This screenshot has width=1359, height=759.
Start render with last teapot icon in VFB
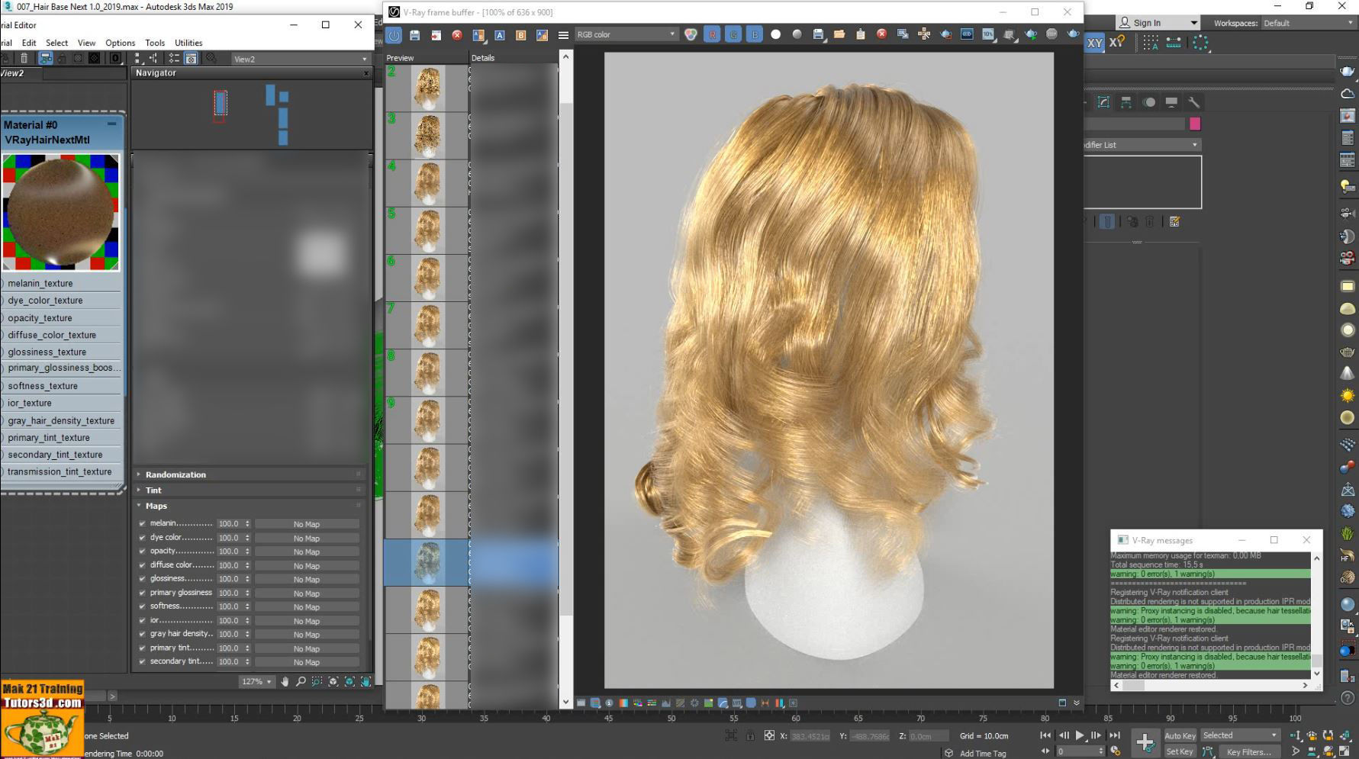coord(1073,34)
